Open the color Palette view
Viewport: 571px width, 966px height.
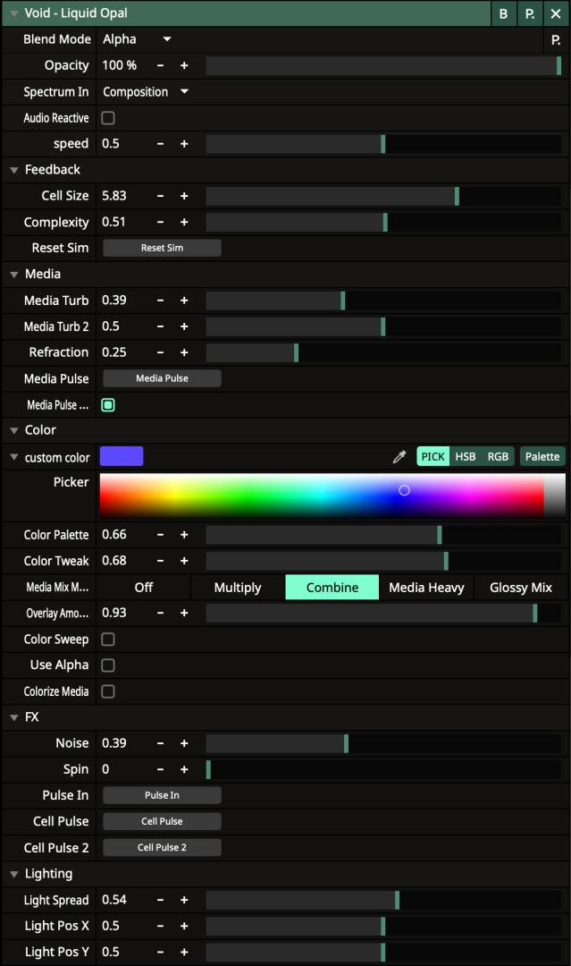[542, 456]
